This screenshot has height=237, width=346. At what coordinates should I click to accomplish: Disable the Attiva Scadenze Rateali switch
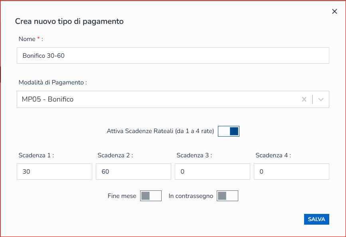(229, 131)
